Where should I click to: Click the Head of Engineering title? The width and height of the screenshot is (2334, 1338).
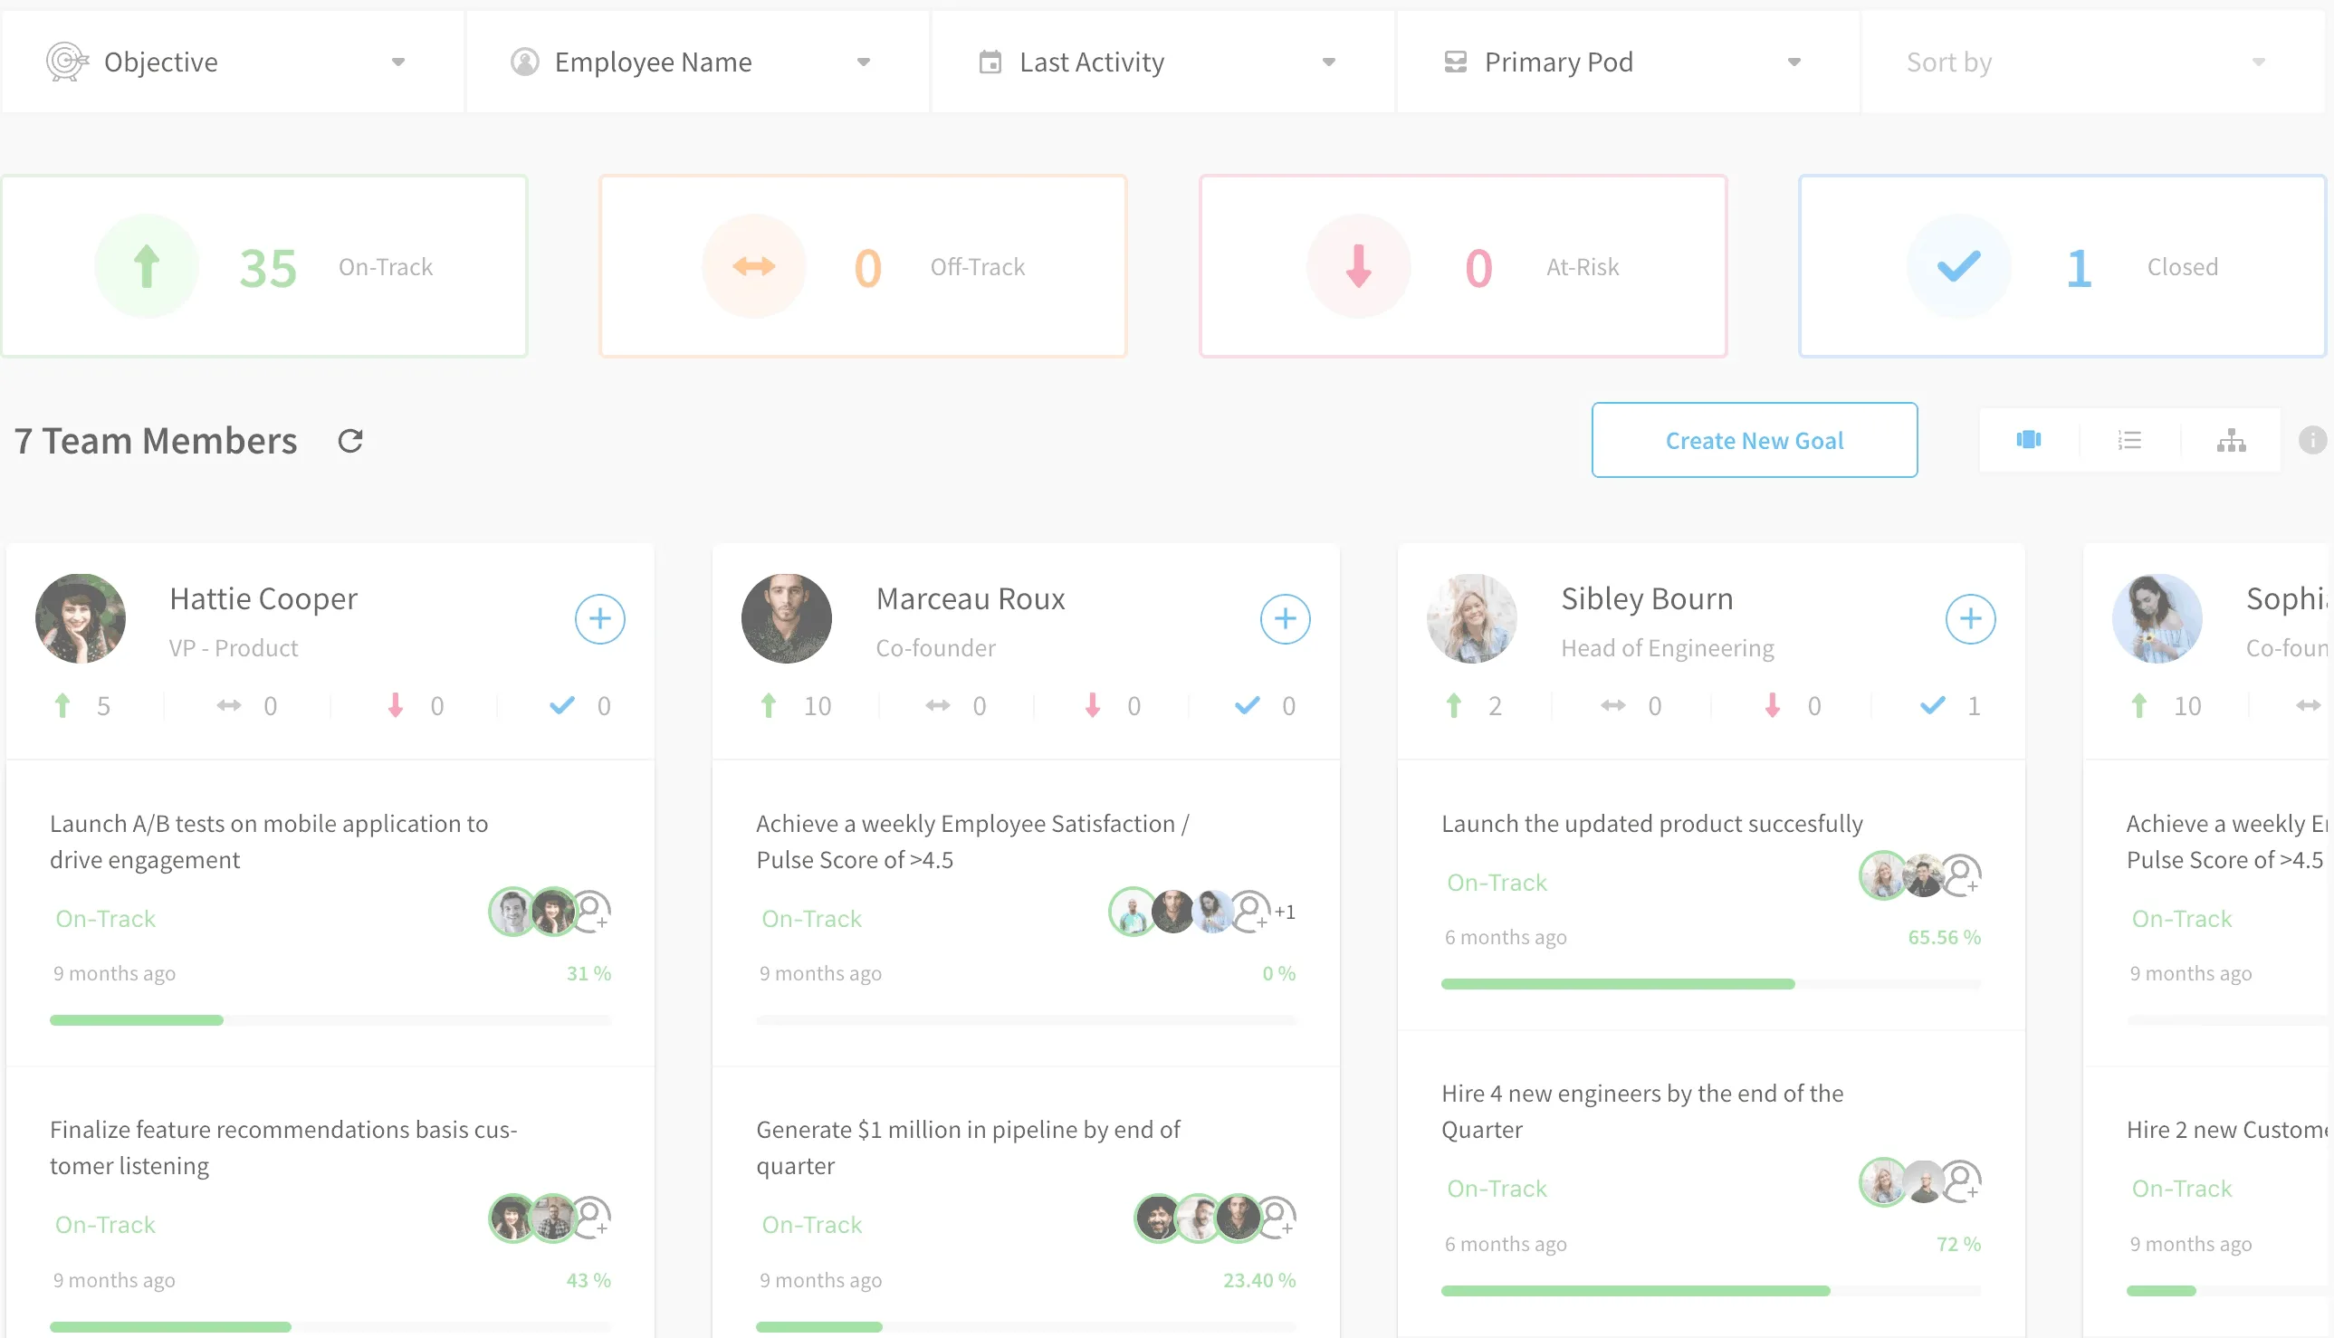(1667, 648)
